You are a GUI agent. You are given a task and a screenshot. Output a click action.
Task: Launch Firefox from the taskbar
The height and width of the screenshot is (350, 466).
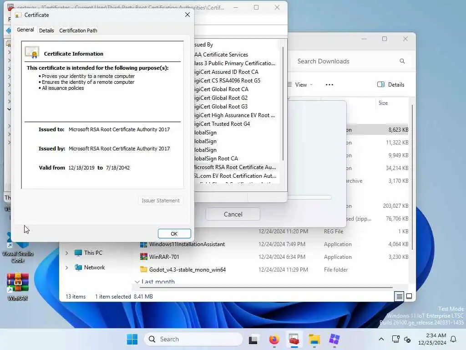274,339
